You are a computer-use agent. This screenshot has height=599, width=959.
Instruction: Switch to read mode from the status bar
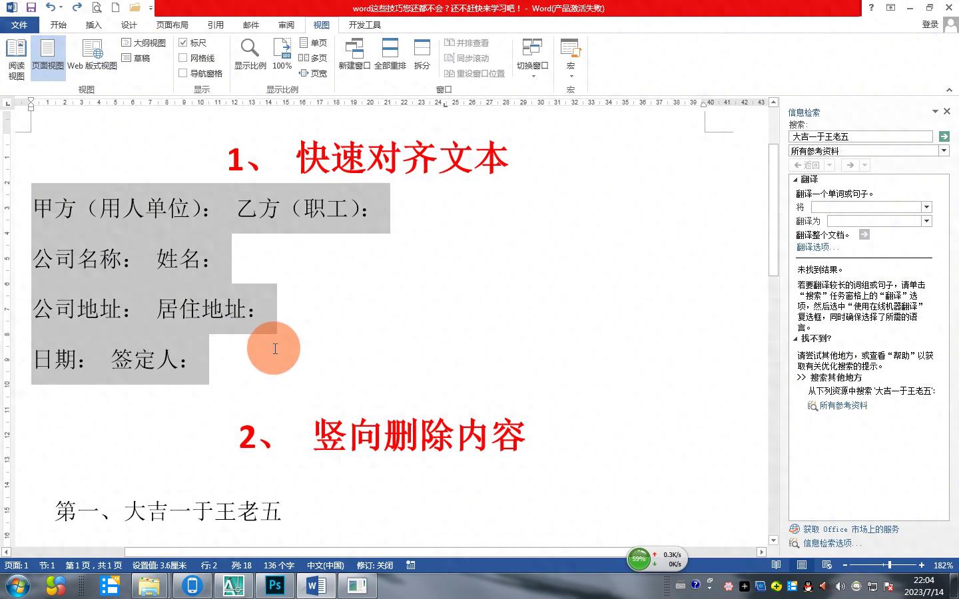[777, 565]
